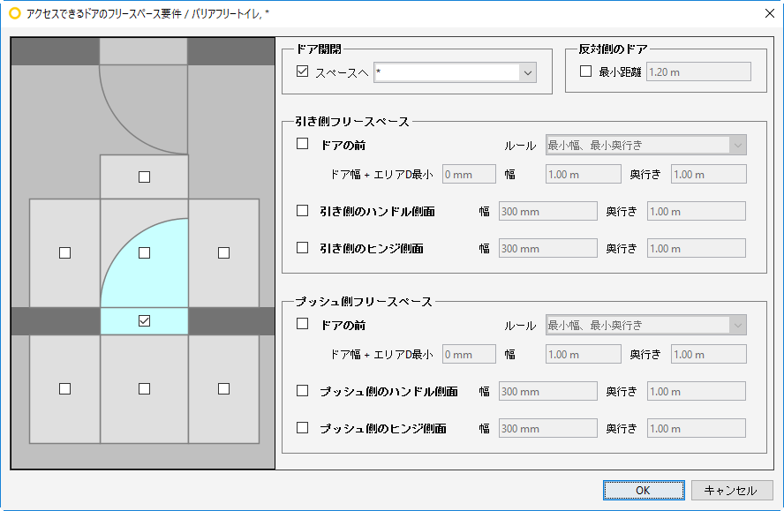Check the pull-side right area box in diagram
The height and width of the screenshot is (511, 784).
[x=223, y=253]
